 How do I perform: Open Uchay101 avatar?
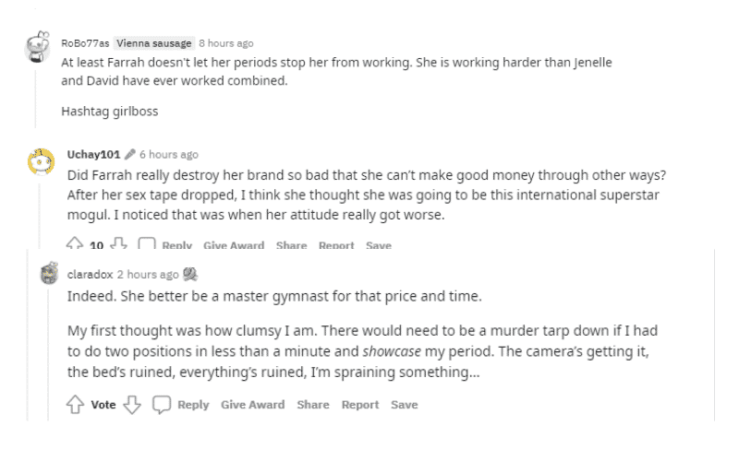tap(41, 161)
